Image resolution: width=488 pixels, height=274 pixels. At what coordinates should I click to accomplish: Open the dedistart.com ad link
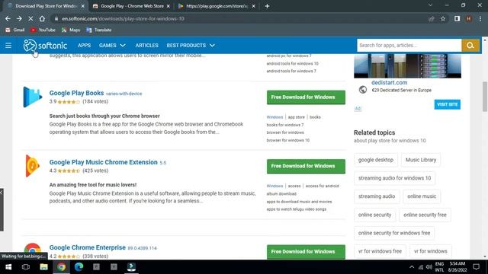(389, 83)
